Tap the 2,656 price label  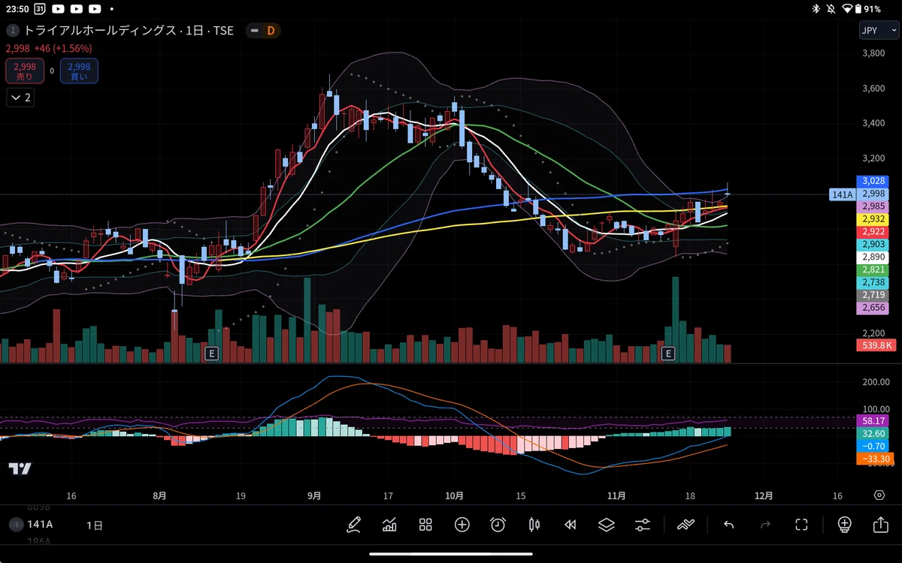873,308
